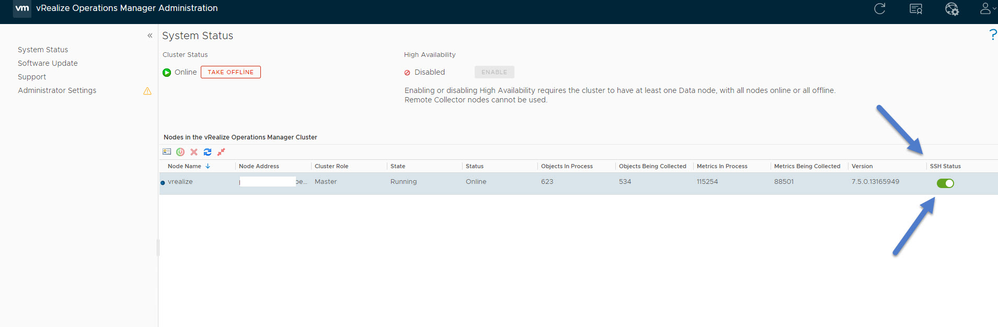Toggle SSH Status switch for vrealize node
This screenshot has width=998, height=327.
945,183
